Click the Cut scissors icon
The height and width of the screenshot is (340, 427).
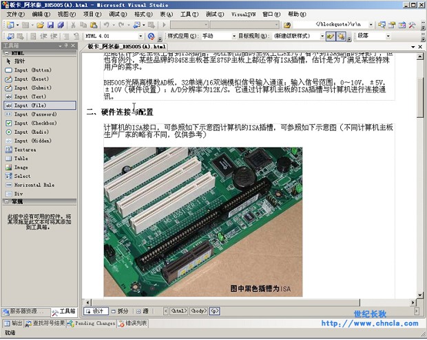73,25
